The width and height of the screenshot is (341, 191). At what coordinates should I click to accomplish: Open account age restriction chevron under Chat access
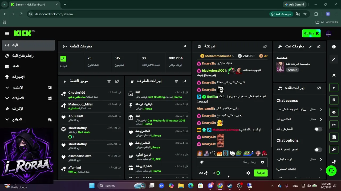(x=321, y=110)
